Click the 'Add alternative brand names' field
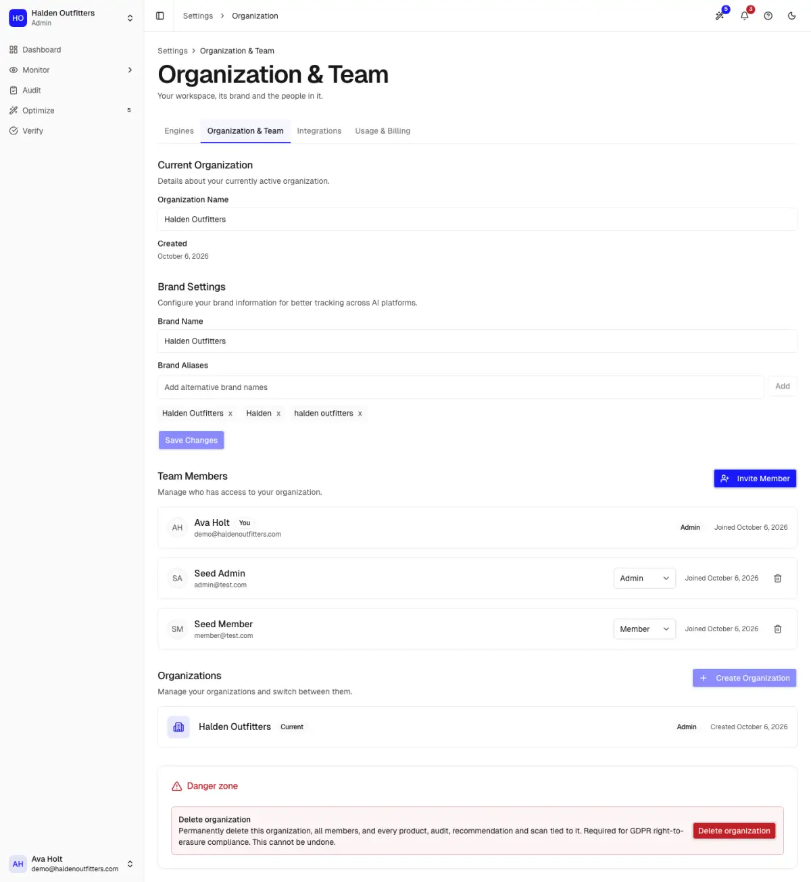 pos(461,387)
